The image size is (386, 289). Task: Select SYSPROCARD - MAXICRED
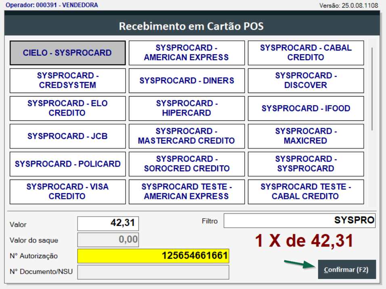click(306, 136)
